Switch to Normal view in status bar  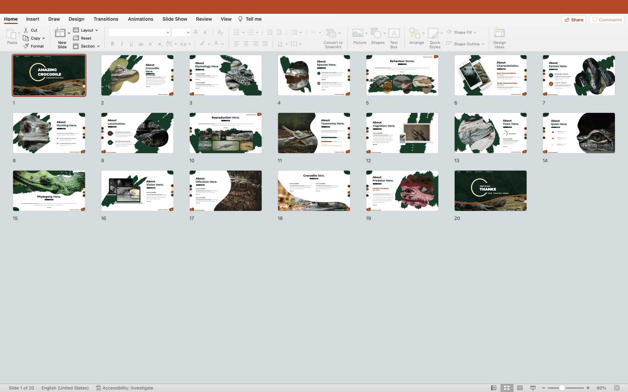point(494,388)
